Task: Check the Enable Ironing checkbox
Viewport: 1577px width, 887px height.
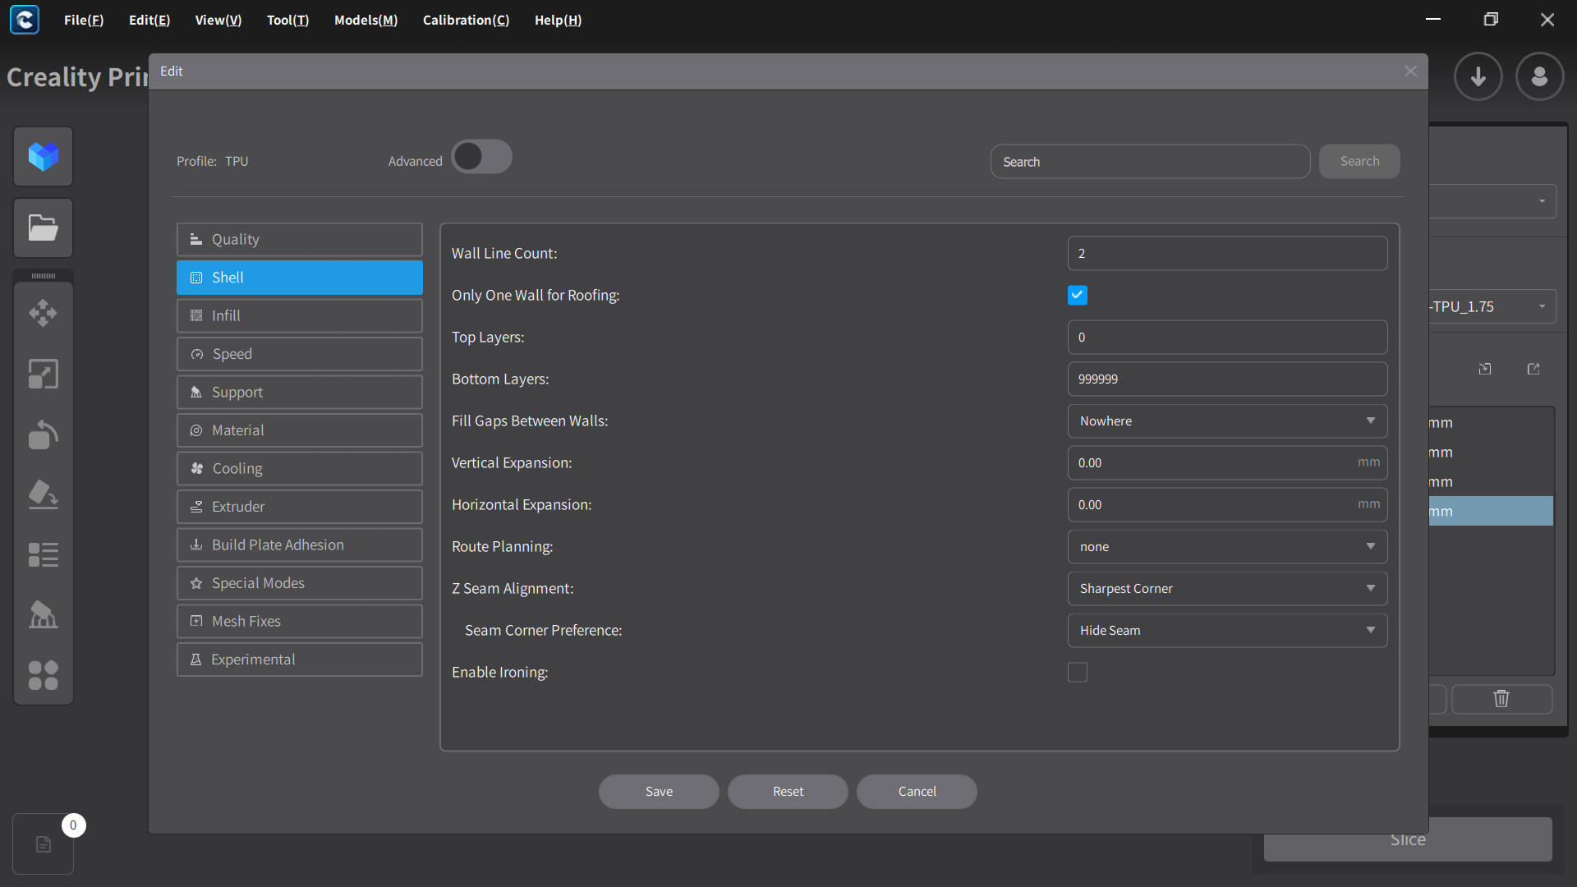Action: [x=1078, y=672]
